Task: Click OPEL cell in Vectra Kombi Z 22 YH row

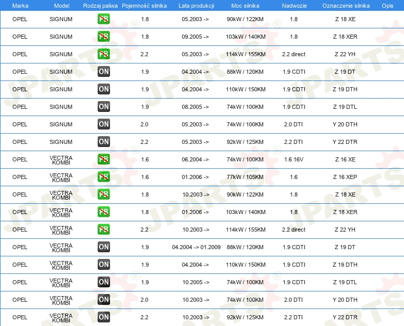Action: (x=20, y=229)
